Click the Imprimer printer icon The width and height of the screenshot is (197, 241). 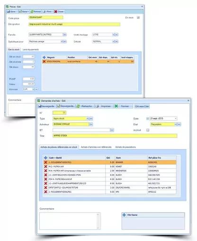click(x=97, y=106)
